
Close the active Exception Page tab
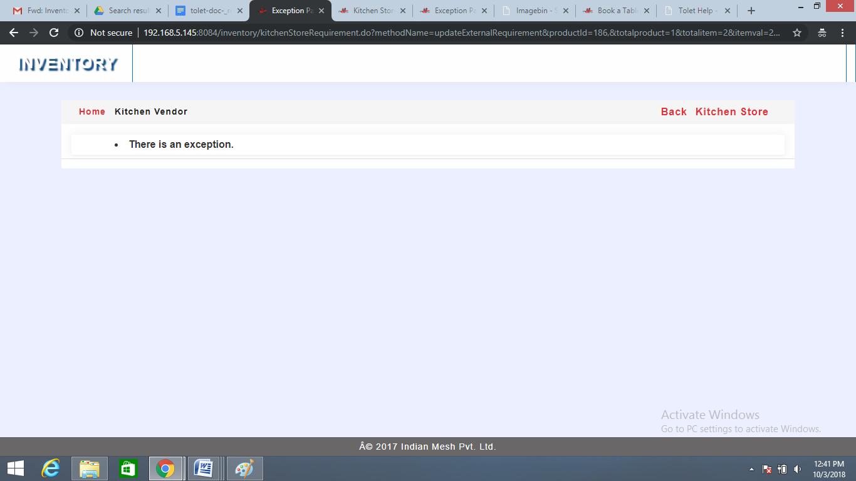321,11
